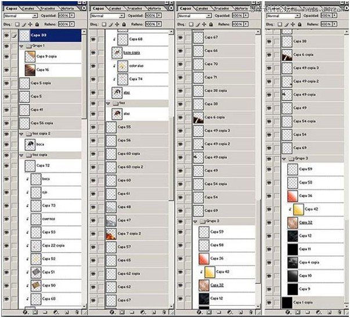Collapse the tios copia 2 group
The image size is (350, 318).
21,134
